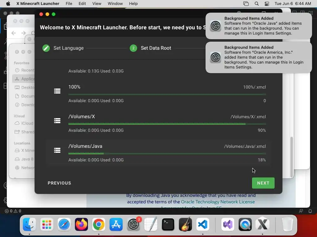Screen dimensions: 317x237
Task: Select Recents in the Finder sidebar
Action: tap(24, 70)
